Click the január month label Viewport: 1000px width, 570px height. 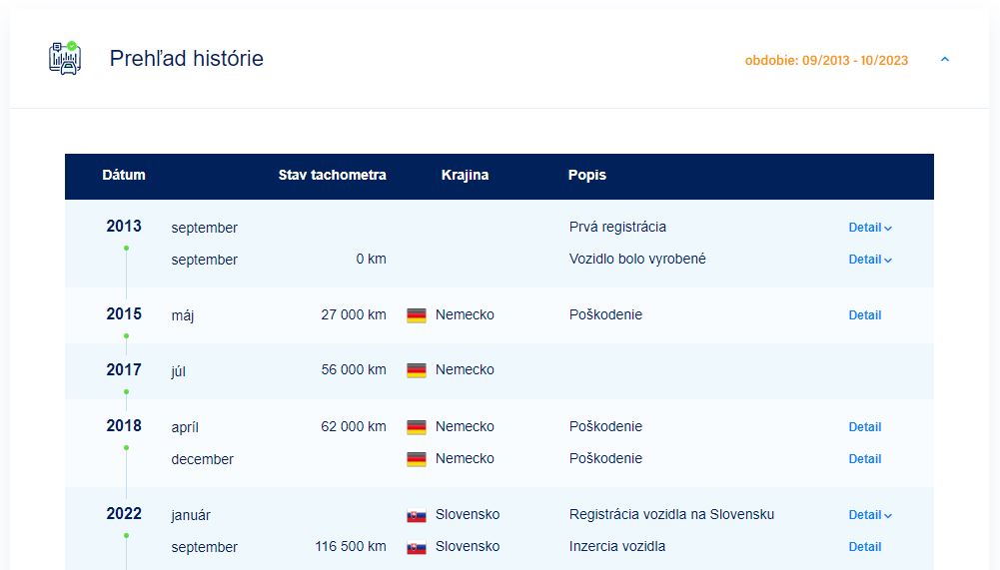pos(191,515)
